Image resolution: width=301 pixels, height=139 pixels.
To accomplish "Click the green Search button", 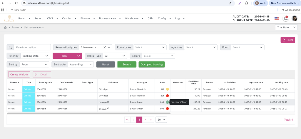I will pos(127,65).
